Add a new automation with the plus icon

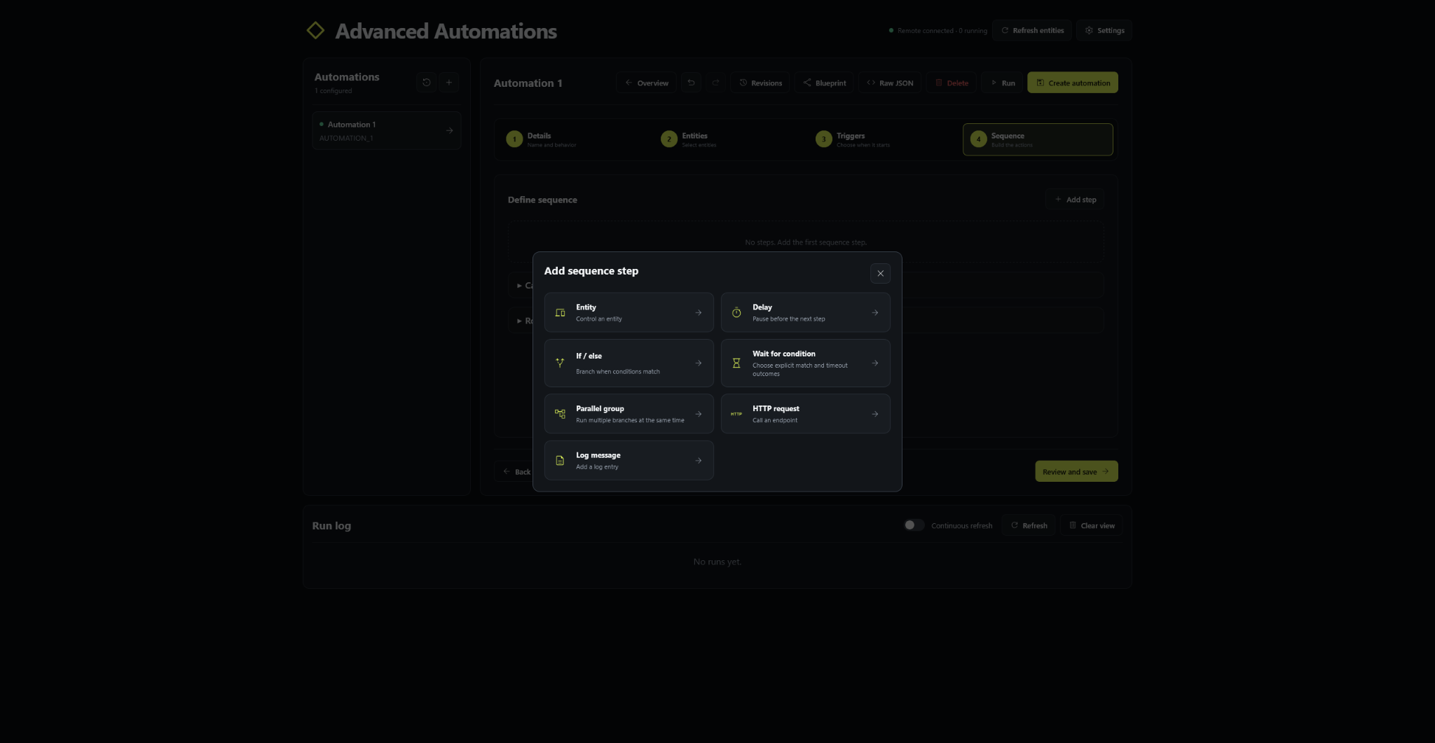click(449, 83)
